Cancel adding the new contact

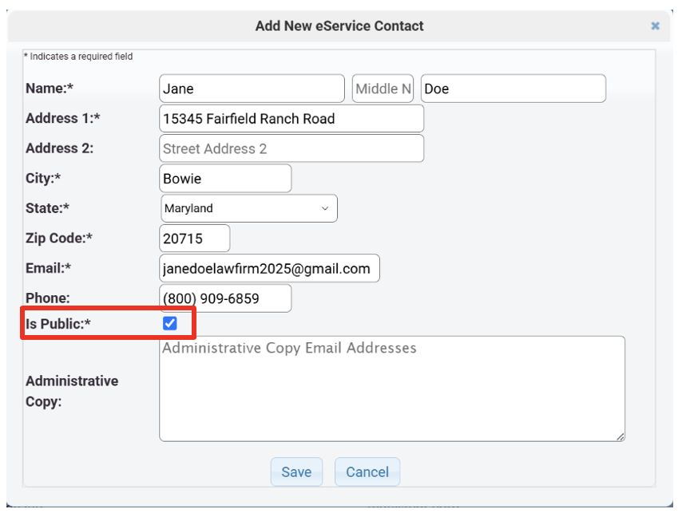(x=367, y=472)
